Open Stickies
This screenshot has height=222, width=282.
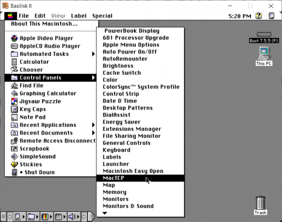click(50, 164)
